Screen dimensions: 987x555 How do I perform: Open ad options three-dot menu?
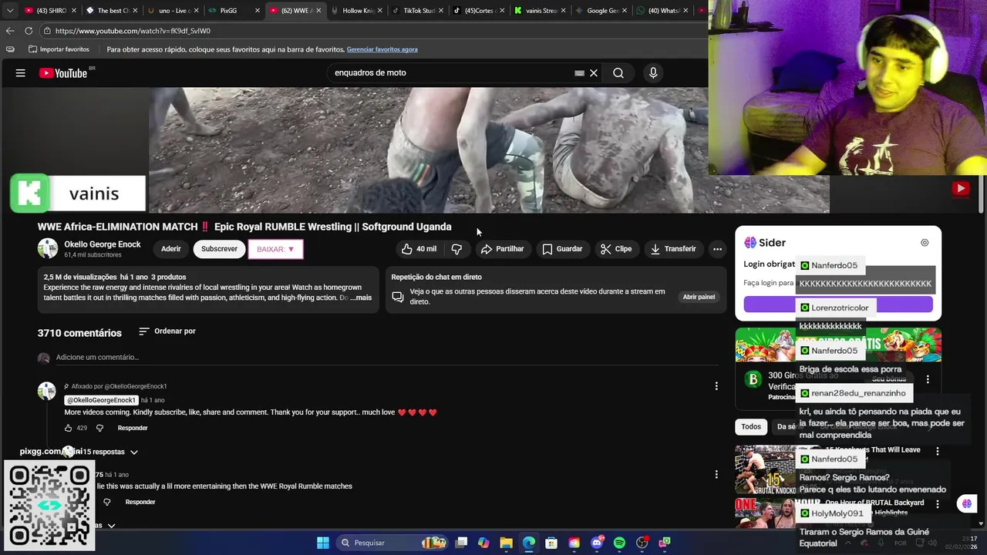click(928, 379)
